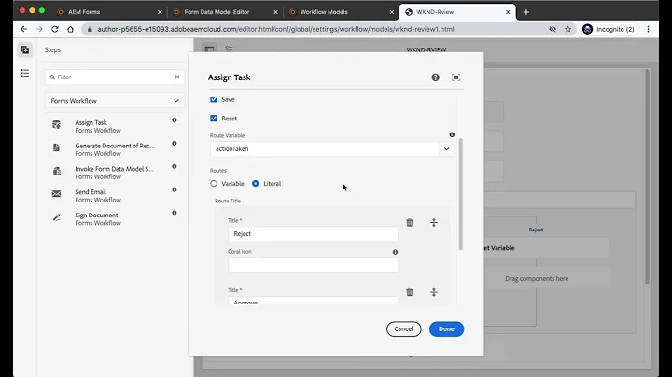Click the Assign Task dialog scrollbar

(461, 194)
